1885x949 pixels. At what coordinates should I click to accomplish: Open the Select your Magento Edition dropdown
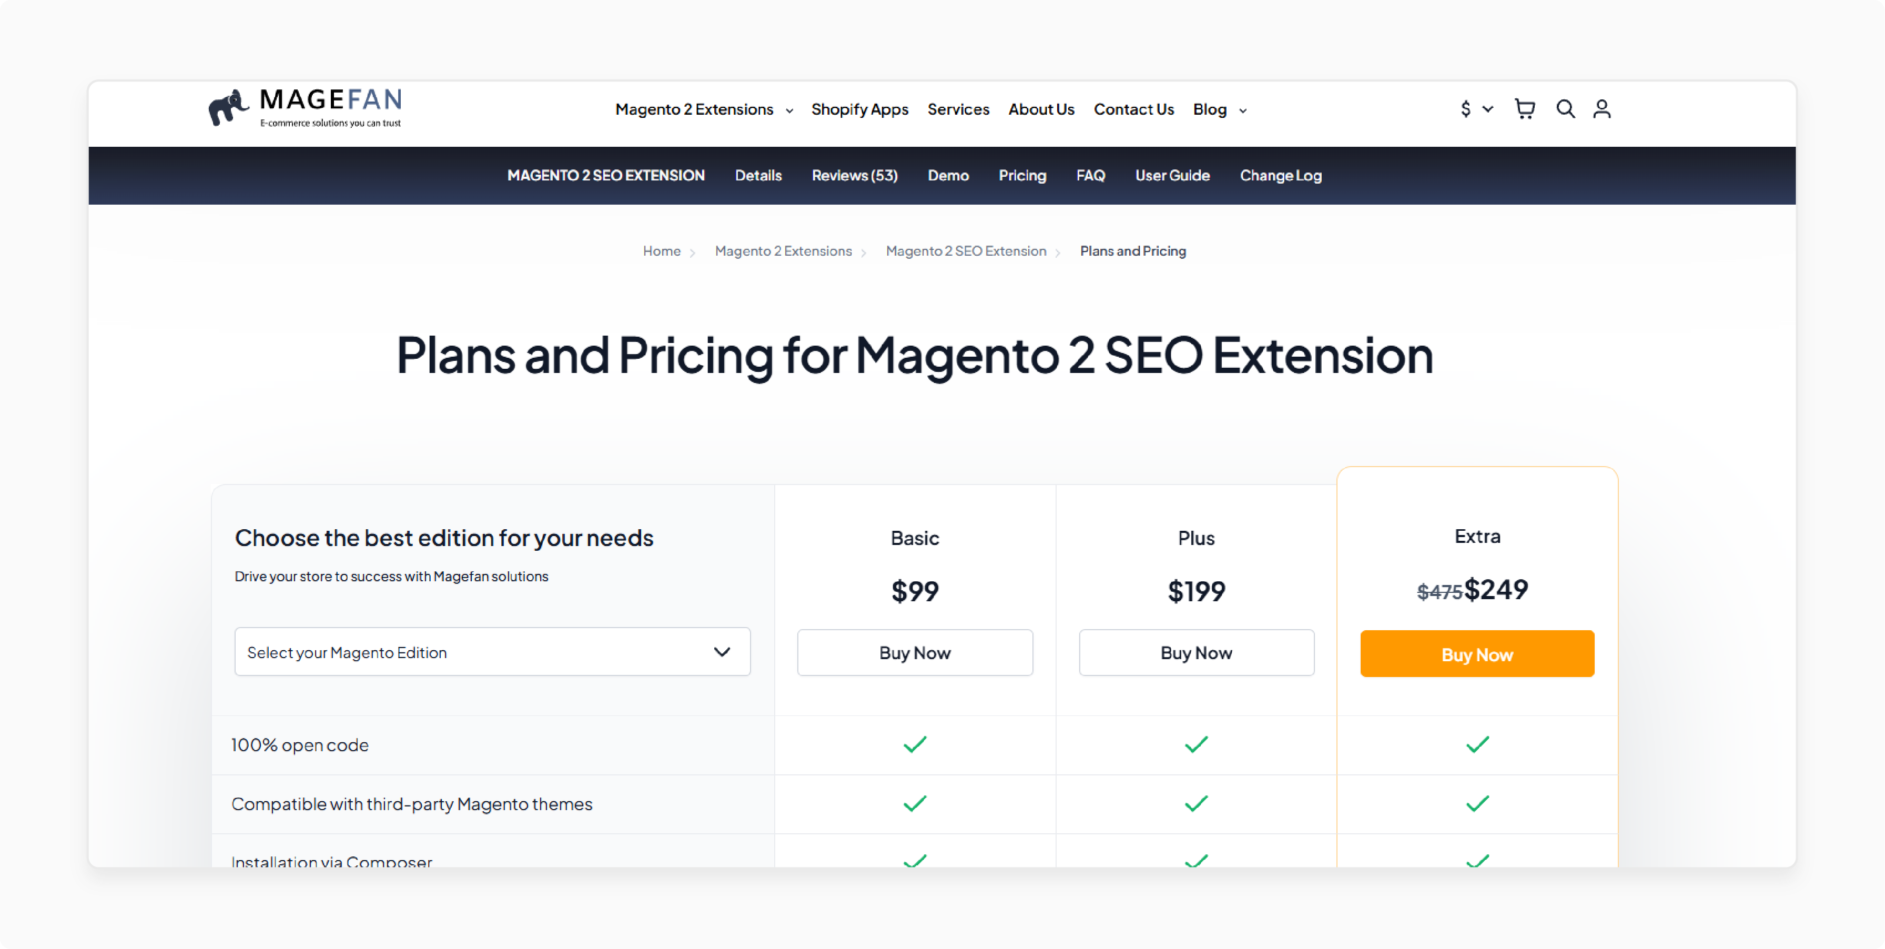pos(492,652)
